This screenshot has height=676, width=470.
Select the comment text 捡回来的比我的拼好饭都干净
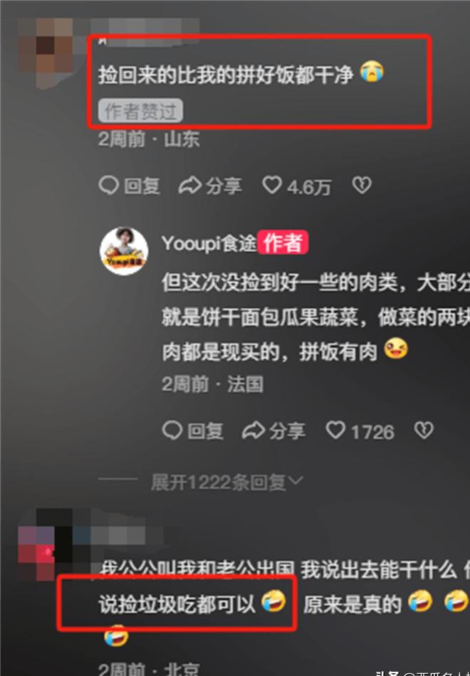(226, 75)
